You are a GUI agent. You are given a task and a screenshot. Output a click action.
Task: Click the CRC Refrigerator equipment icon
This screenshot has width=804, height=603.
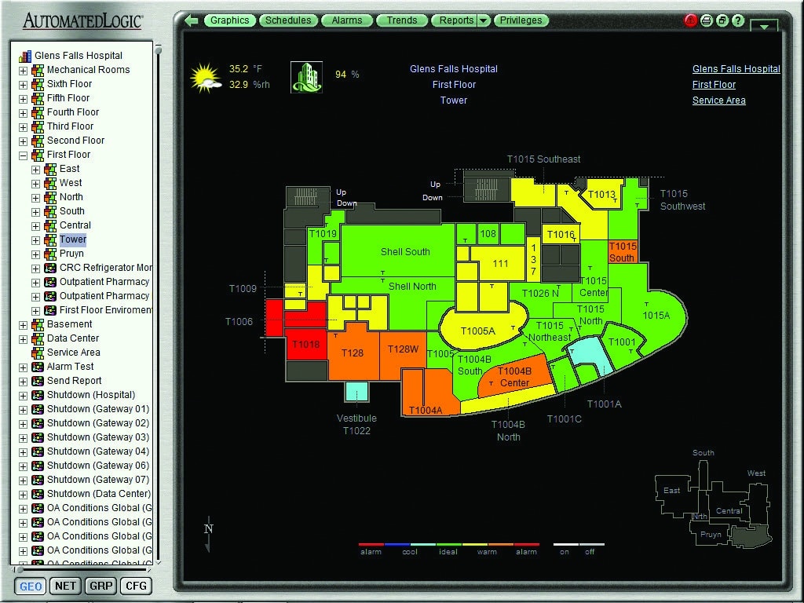(50, 268)
